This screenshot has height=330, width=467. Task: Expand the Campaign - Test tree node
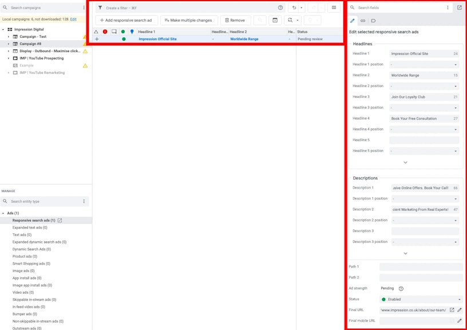coord(9,37)
